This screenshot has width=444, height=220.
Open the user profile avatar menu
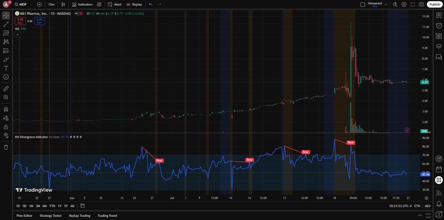click(6, 4)
